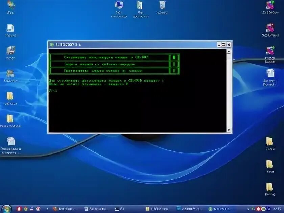Maximize the AUTOSTOP 2.6 window
The width and height of the screenshot is (284, 213).
click(224, 45)
